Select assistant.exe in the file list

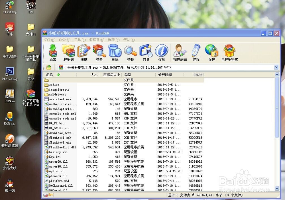(x=59, y=99)
